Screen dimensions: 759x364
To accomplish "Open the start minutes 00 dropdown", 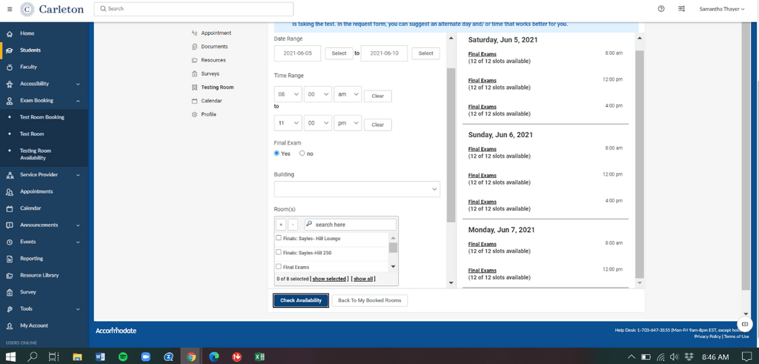I will [x=318, y=94].
